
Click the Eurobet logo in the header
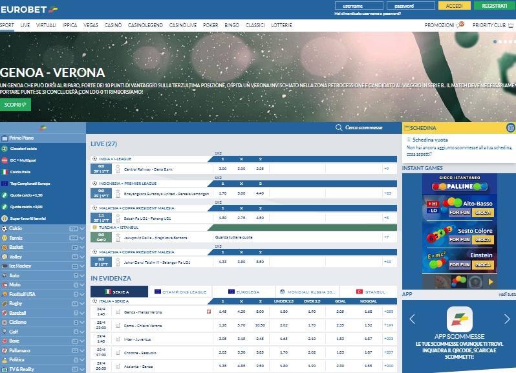point(29,10)
